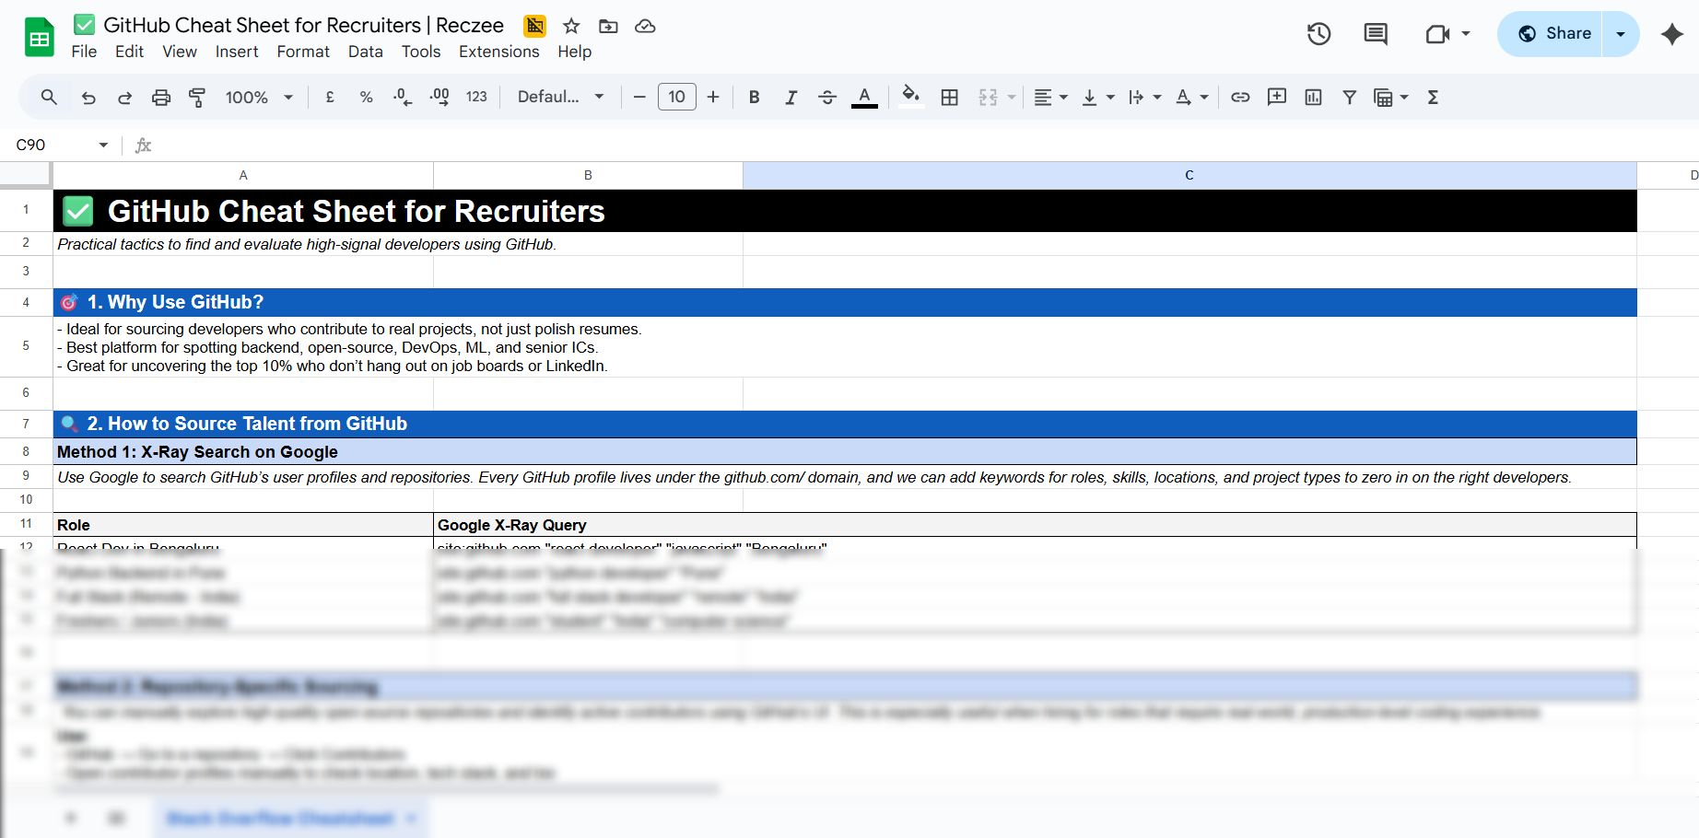Open the Default font dropdown
The image size is (1699, 838).
tap(560, 97)
